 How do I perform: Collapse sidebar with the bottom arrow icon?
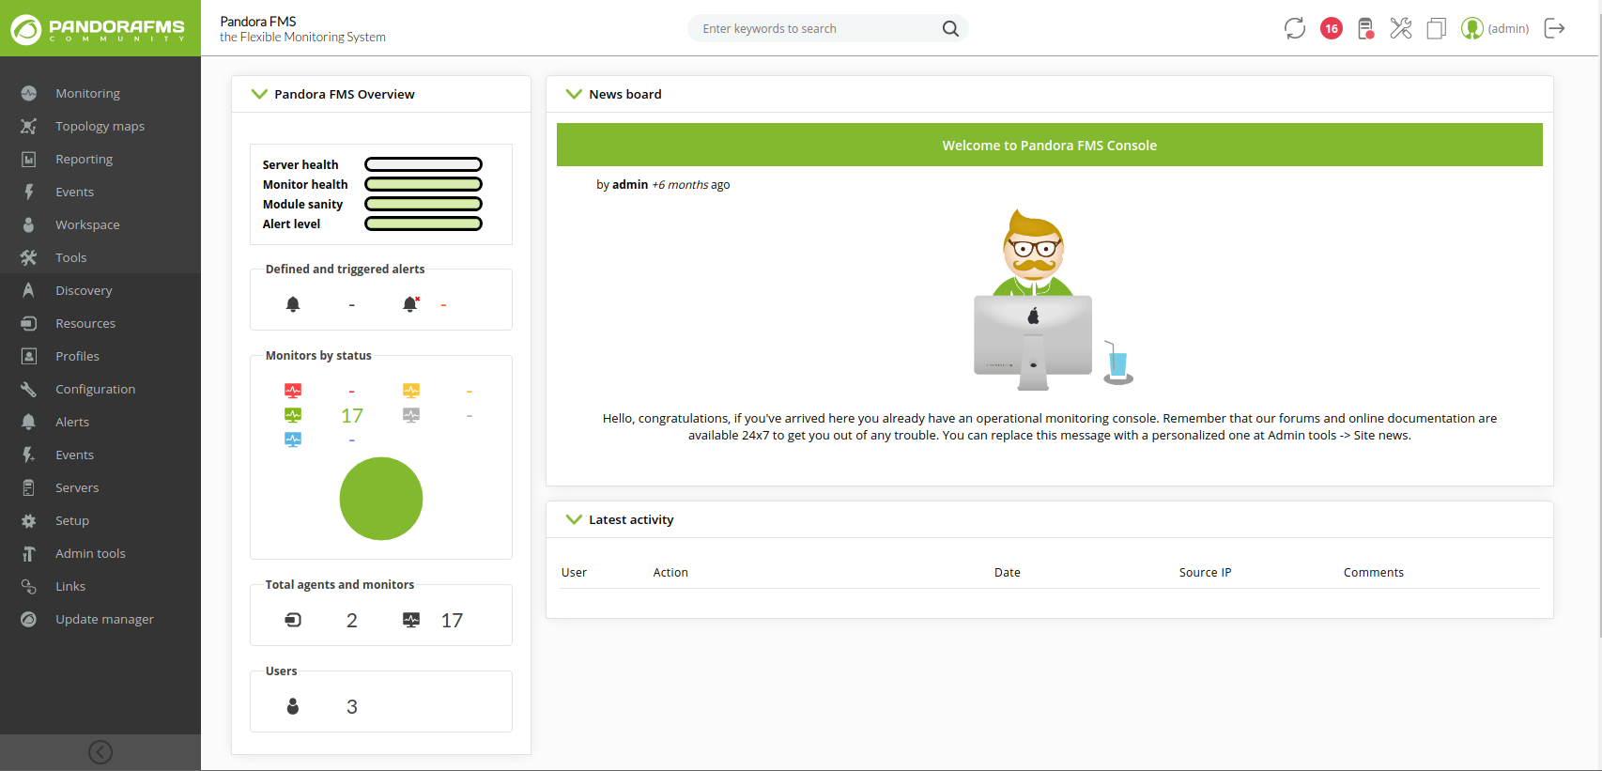pyautogui.click(x=100, y=752)
